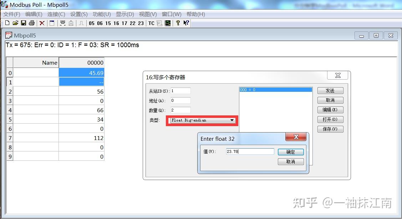Open help via the question mark icon
The width and height of the screenshot is (402, 219).
178,23
